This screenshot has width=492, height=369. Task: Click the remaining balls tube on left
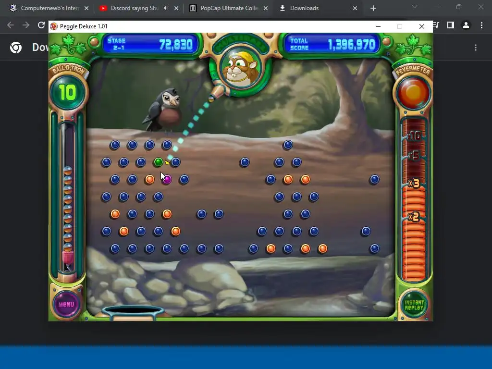tap(67, 197)
